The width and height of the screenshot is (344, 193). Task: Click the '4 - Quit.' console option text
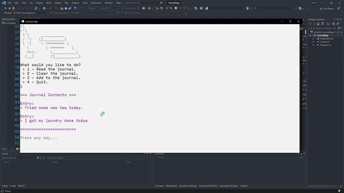click(x=37, y=82)
